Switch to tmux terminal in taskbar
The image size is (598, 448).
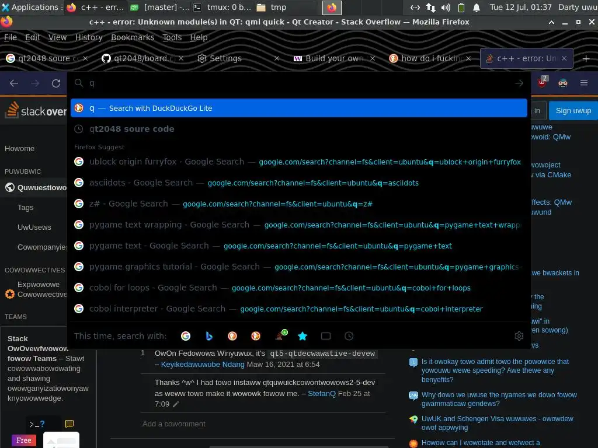[222, 7]
